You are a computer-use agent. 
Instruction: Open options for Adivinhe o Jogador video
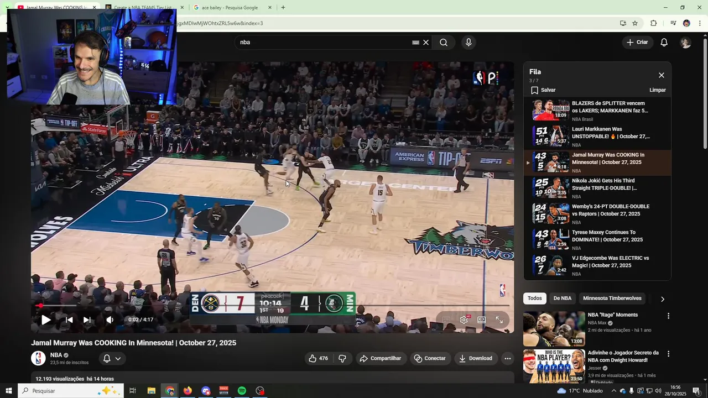[x=668, y=354]
